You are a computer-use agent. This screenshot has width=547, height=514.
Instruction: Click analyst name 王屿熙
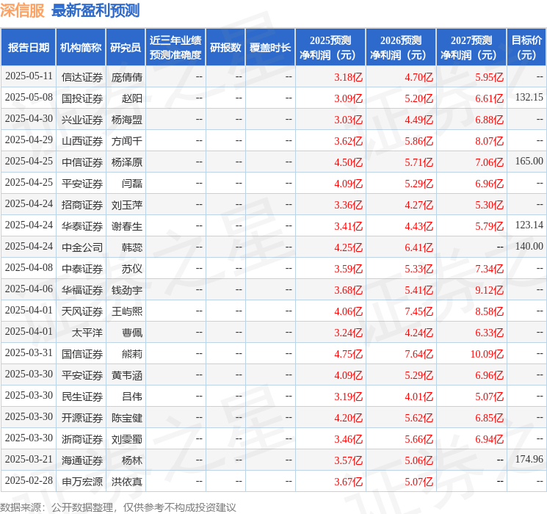(x=127, y=311)
